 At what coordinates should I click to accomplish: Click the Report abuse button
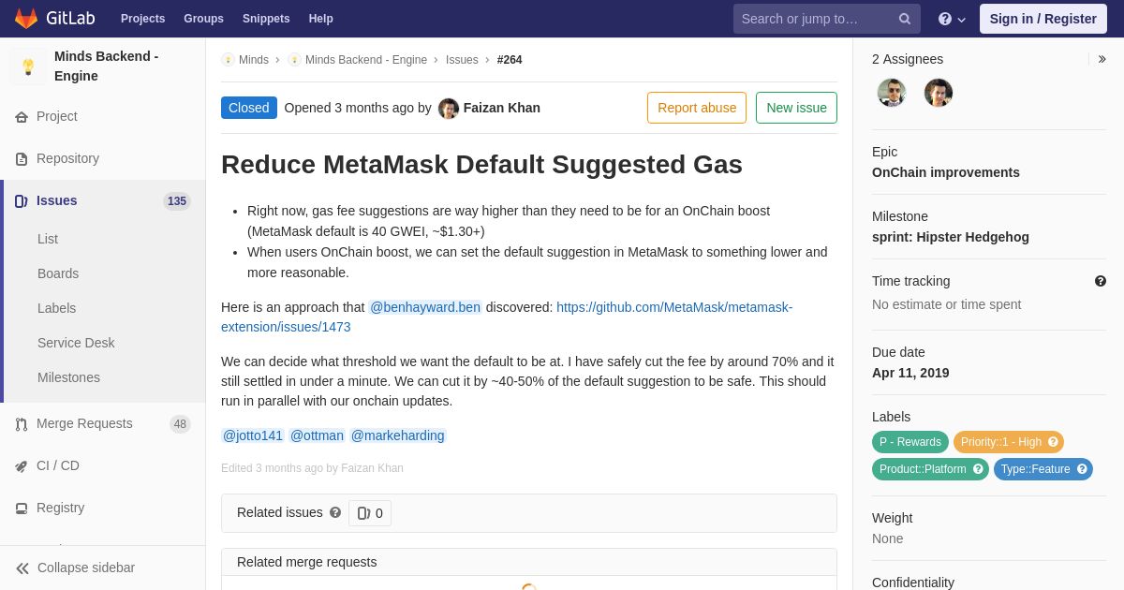pos(697,108)
